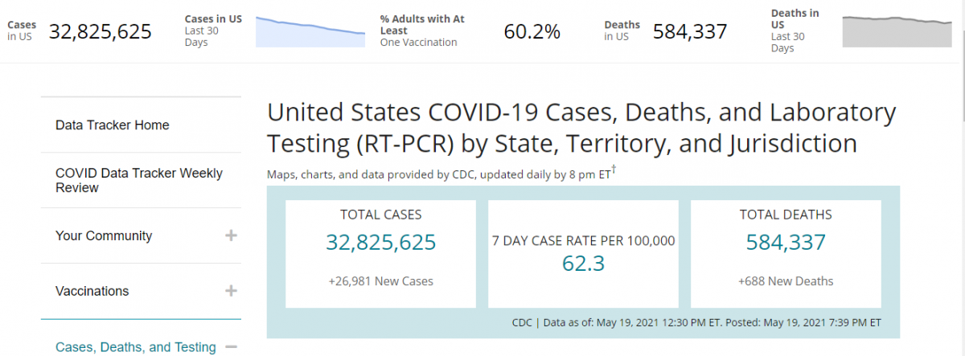Viewport: 965px width, 356px height.
Task: Go to COVID Data Tracker Weekly Review
Action: [139, 180]
